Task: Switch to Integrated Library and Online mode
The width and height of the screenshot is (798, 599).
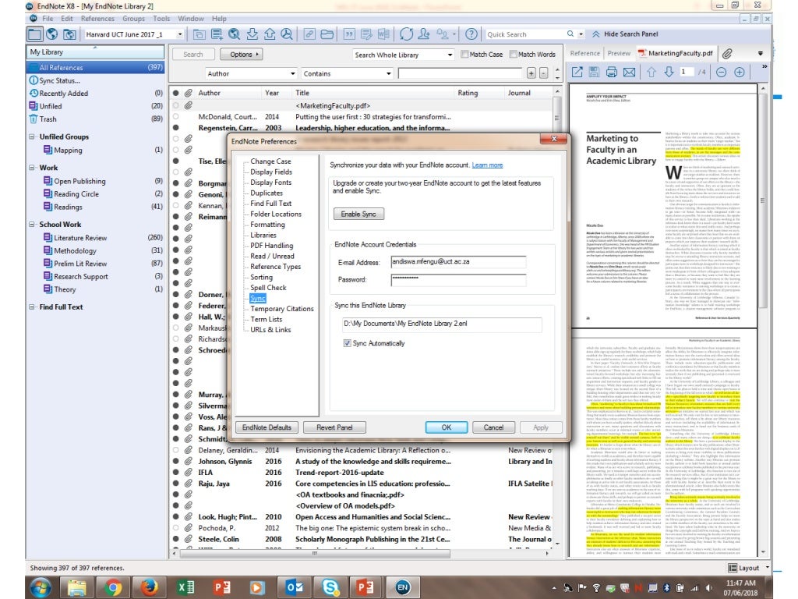Action: [69, 34]
